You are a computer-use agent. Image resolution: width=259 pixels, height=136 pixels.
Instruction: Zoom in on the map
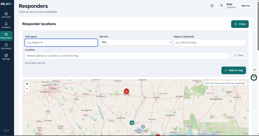[x=27, y=84]
